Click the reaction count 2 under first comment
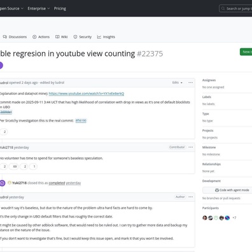 click(4, 132)
